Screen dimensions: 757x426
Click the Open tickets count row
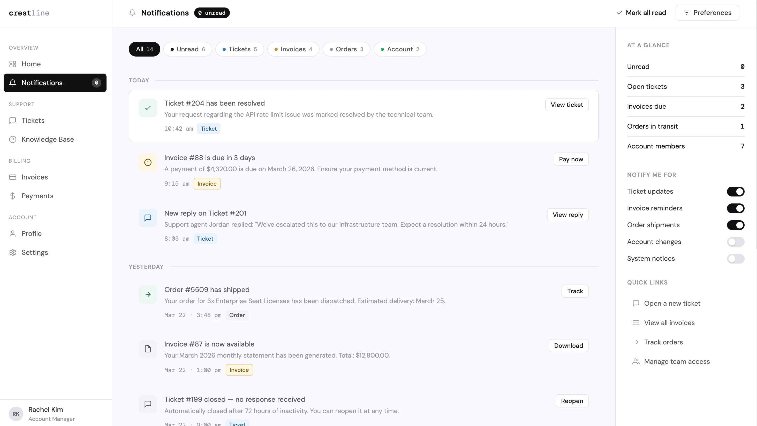coord(686,86)
